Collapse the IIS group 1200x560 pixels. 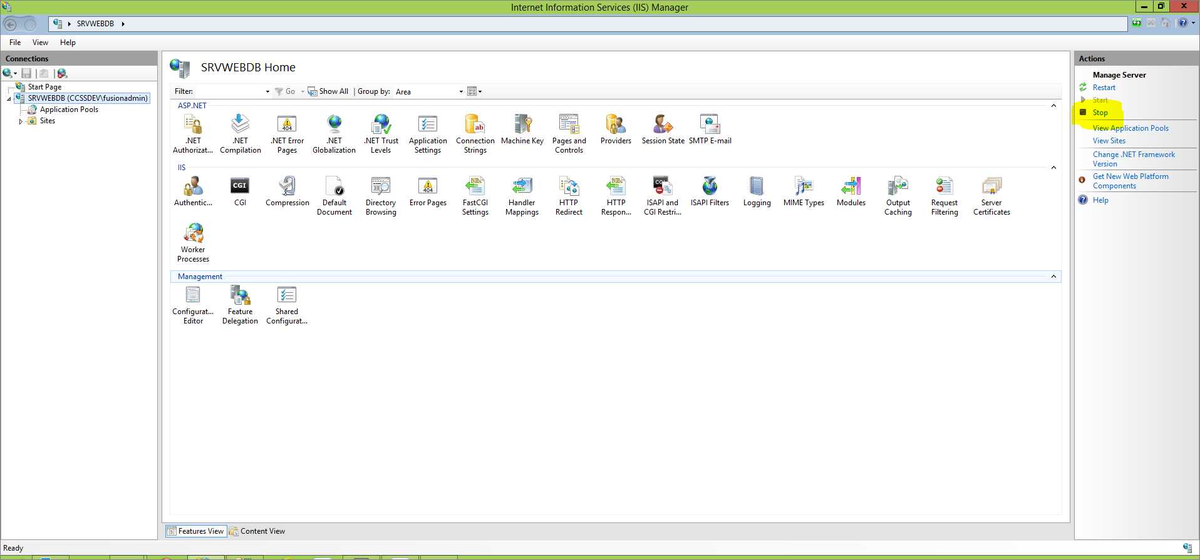[x=1053, y=168]
